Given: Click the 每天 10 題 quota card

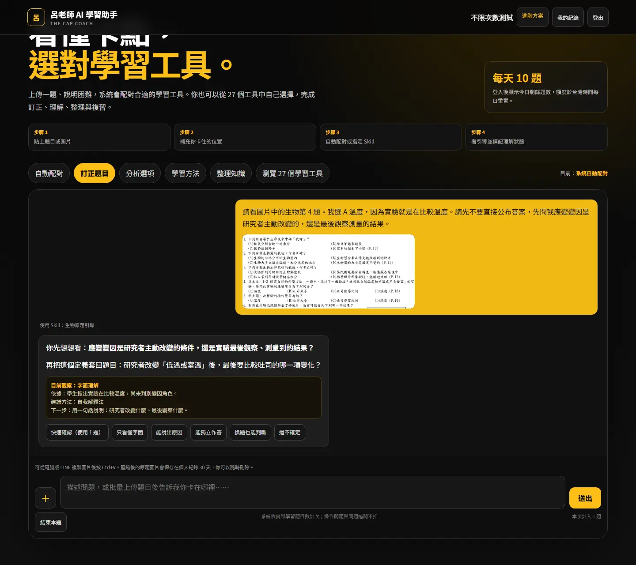Looking at the screenshot, I should point(546,87).
